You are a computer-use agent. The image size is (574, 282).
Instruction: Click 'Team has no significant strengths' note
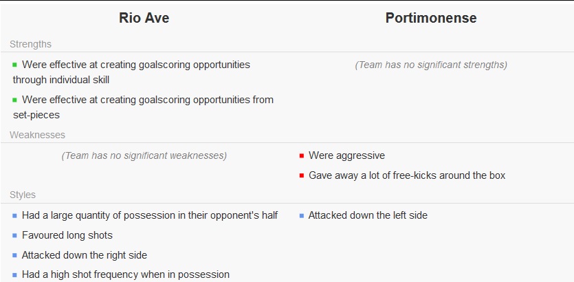431,65
